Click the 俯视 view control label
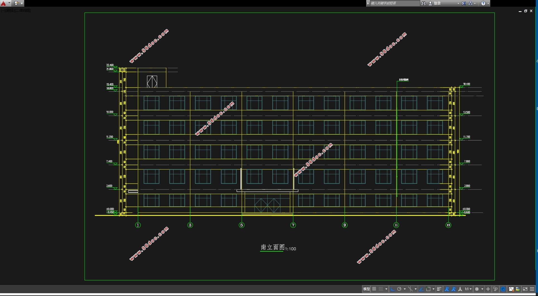 click(10, 10)
